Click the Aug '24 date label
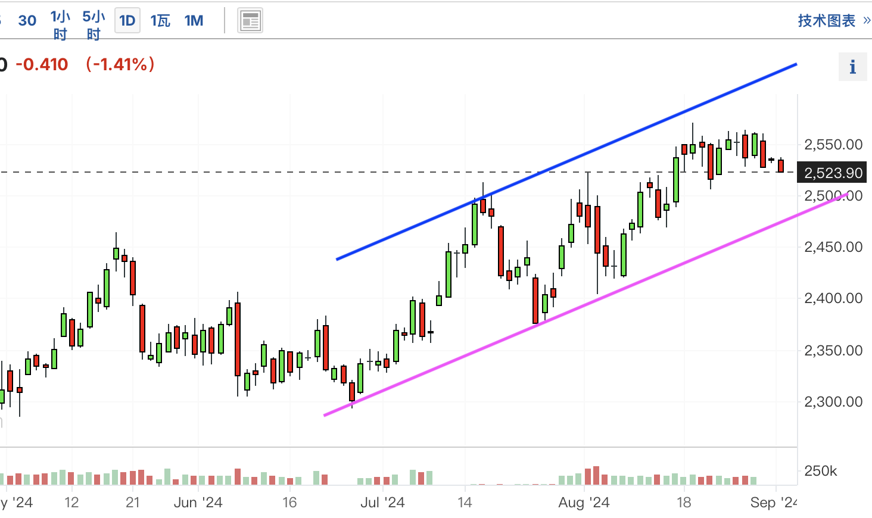This screenshot has width=872, height=518. coord(584,503)
